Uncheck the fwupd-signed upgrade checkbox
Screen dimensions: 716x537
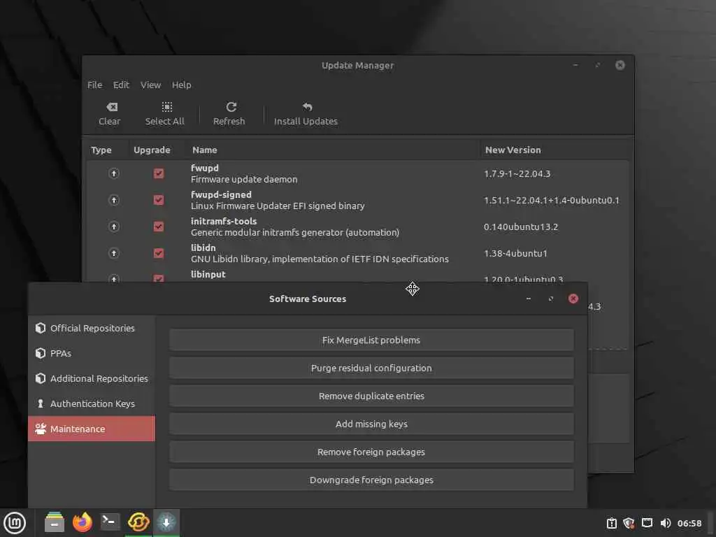coord(159,200)
